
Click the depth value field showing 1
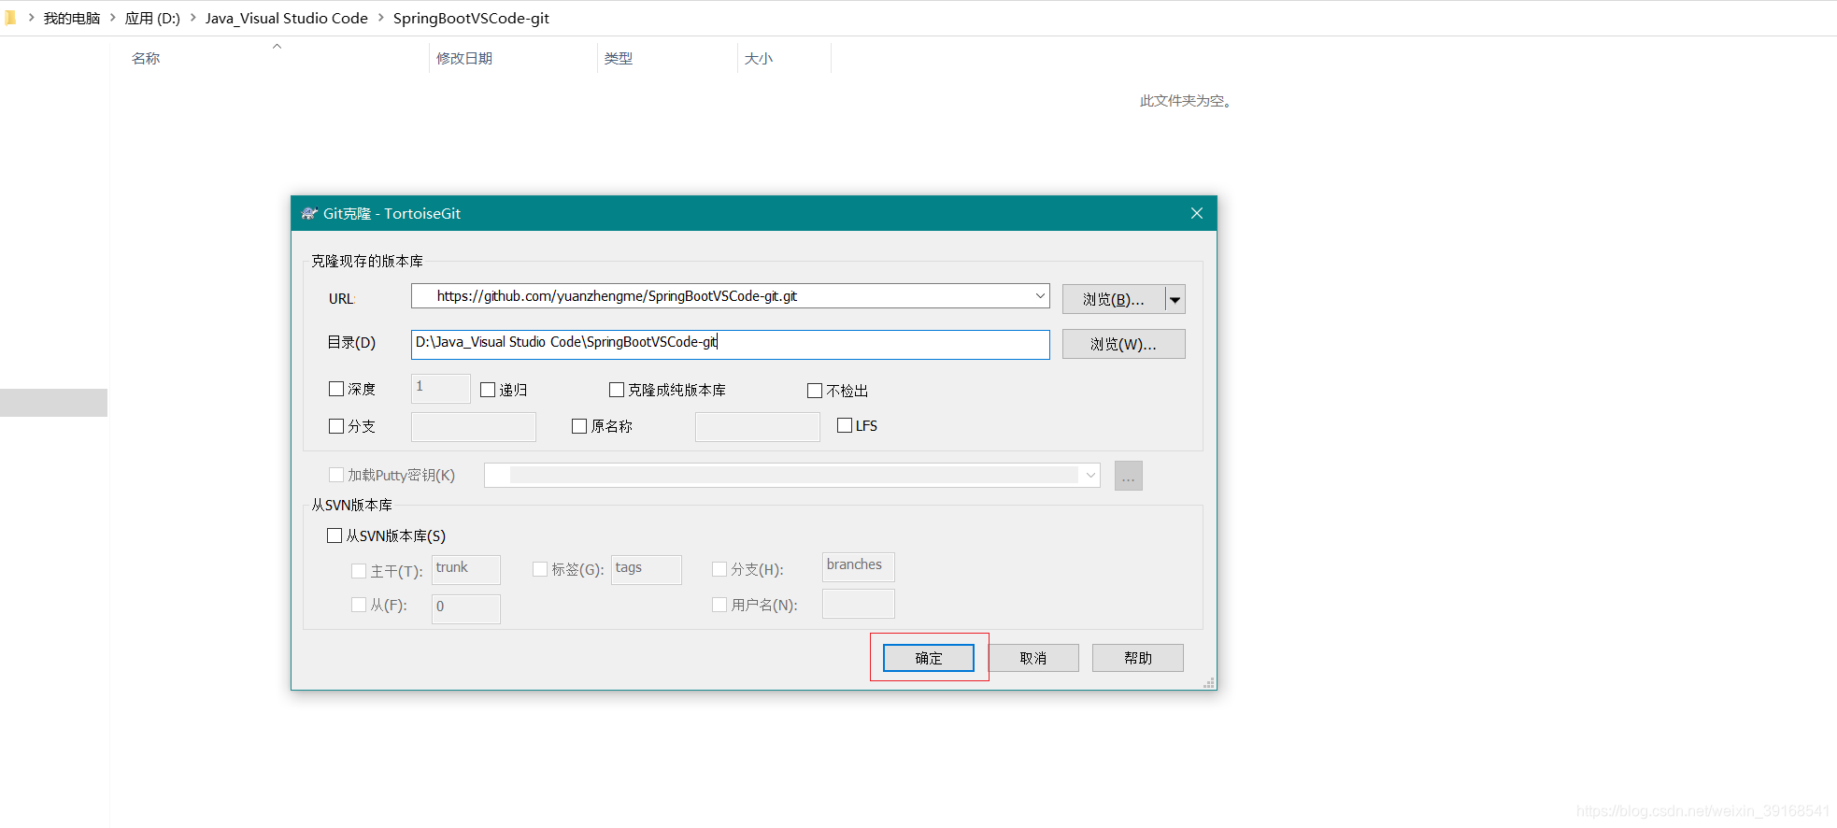point(441,389)
